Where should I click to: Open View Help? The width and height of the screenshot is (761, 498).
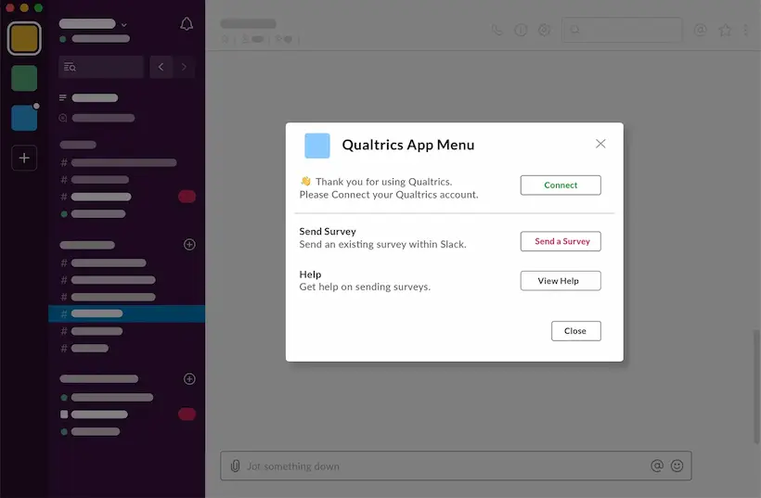(x=561, y=281)
